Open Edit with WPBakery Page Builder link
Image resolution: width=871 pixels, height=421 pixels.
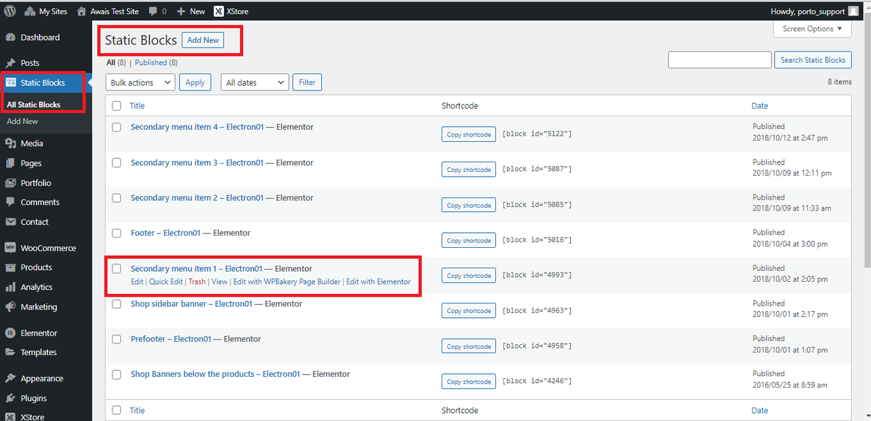pos(287,282)
